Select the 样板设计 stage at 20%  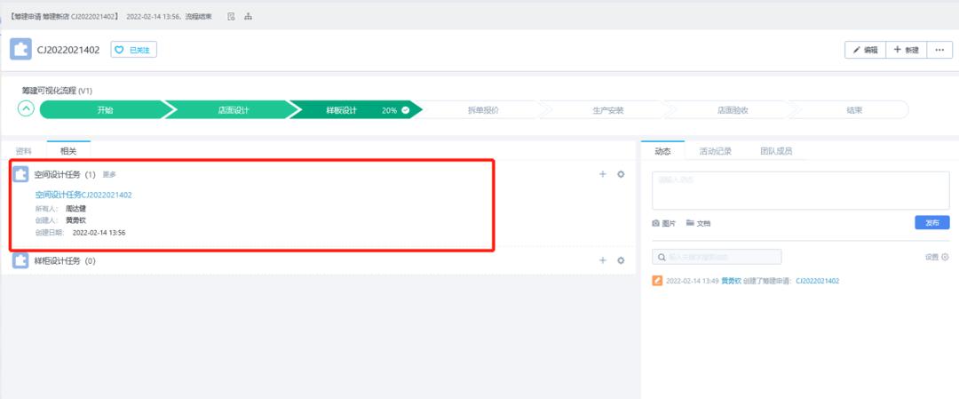click(x=354, y=110)
